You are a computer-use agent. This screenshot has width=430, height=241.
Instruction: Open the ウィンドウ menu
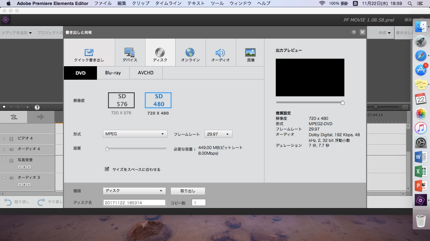240,3
